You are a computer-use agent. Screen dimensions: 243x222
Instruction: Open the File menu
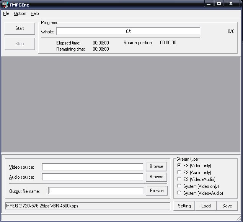[6, 13]
